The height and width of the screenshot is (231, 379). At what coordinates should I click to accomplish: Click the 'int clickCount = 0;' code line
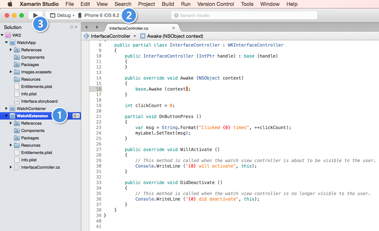click(x=150, y=106)
